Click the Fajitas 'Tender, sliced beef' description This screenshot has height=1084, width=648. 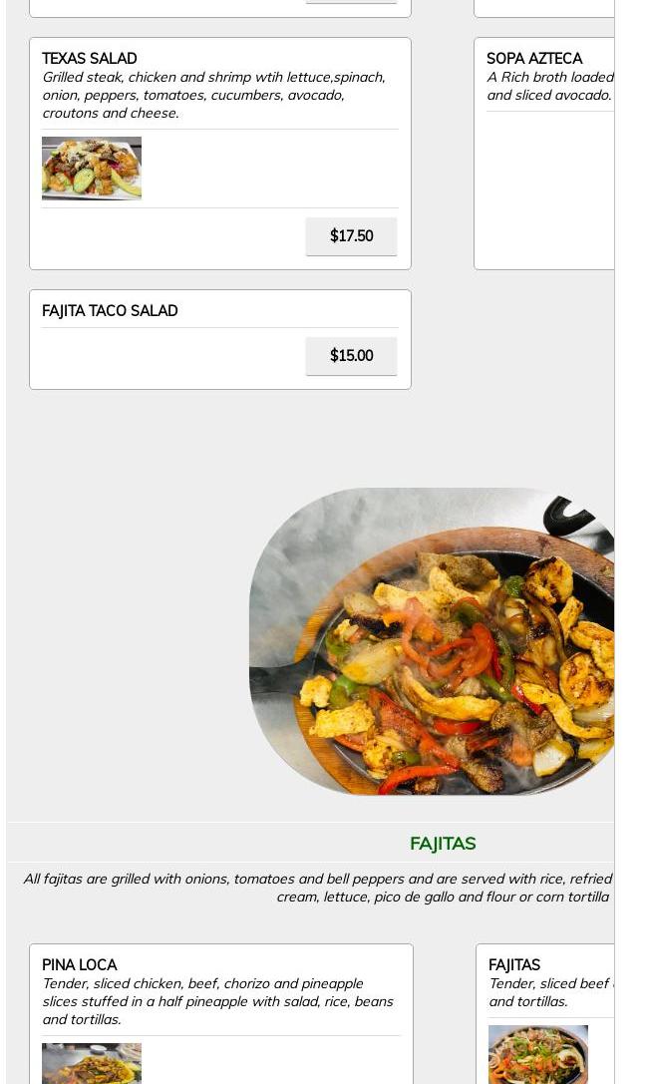click(x=550, y=992)
